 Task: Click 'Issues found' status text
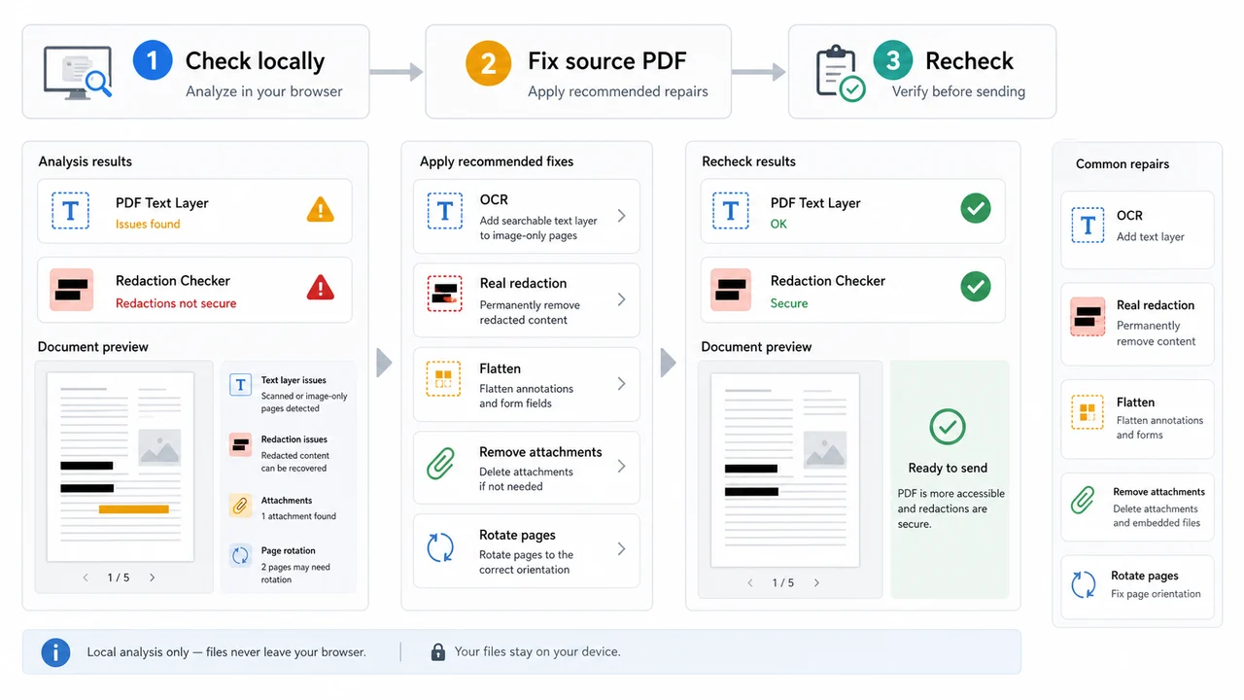pyautogui.click(x=148, y=224)
